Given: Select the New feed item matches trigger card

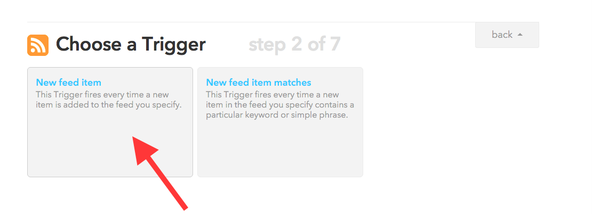Looking at the screenshot, I should [280, 122].
